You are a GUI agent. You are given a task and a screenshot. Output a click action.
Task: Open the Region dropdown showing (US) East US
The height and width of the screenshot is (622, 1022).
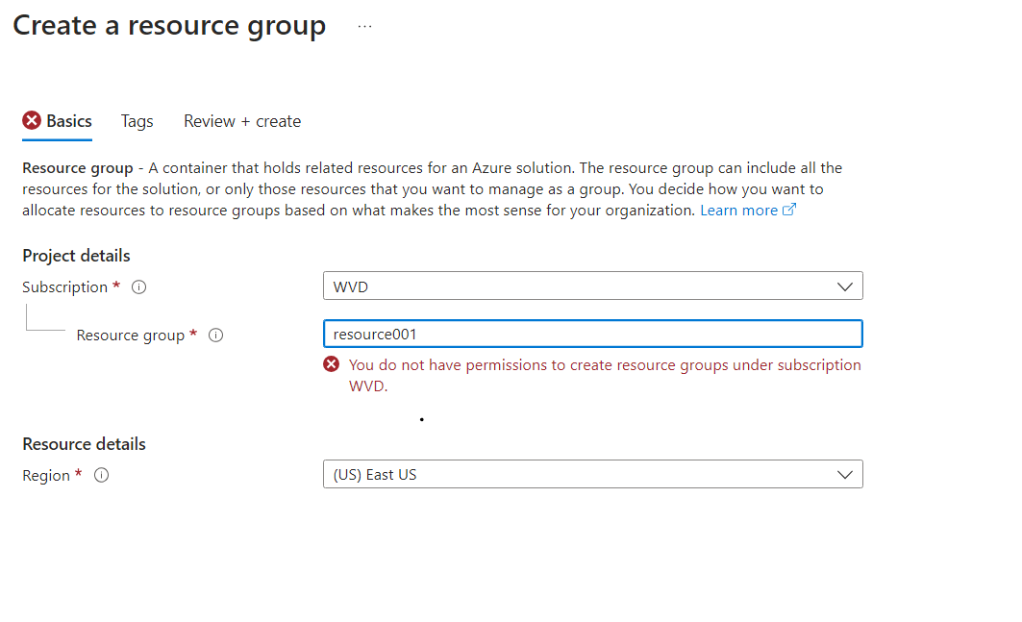click(592, 474)
